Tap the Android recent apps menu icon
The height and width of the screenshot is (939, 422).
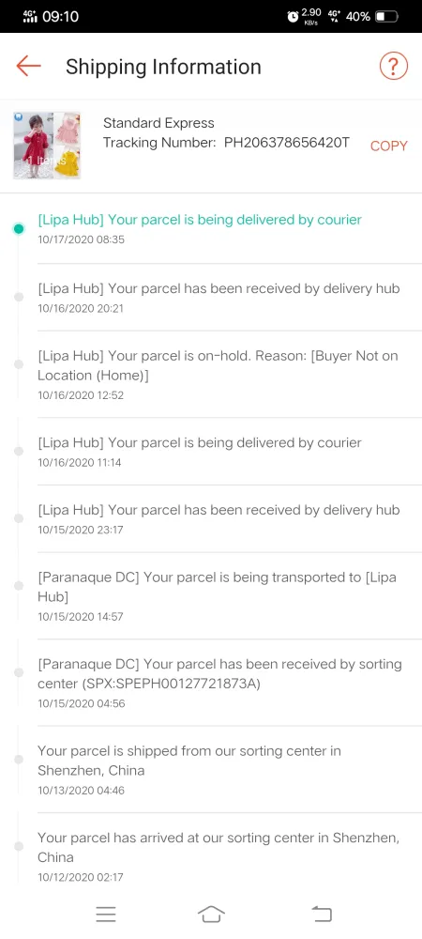pos(106,914)
